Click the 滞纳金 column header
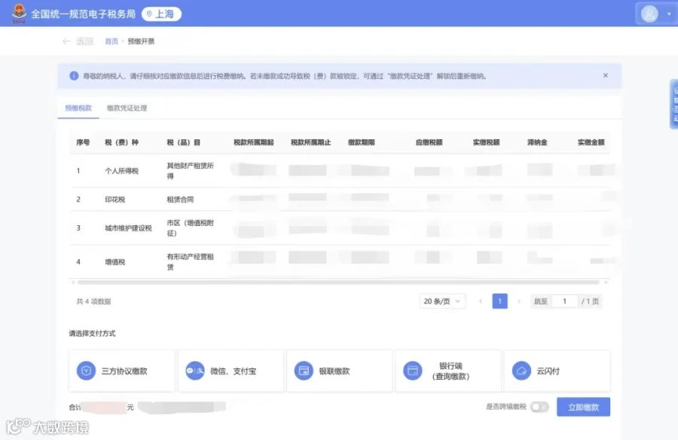This screenshot has width=678, height=440. [x=537, y=142]
